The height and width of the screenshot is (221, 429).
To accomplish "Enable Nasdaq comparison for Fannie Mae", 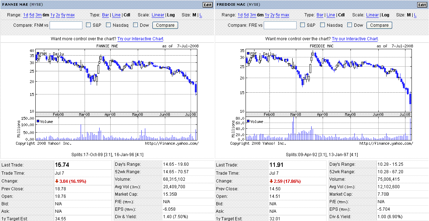I will click(109, 25).
